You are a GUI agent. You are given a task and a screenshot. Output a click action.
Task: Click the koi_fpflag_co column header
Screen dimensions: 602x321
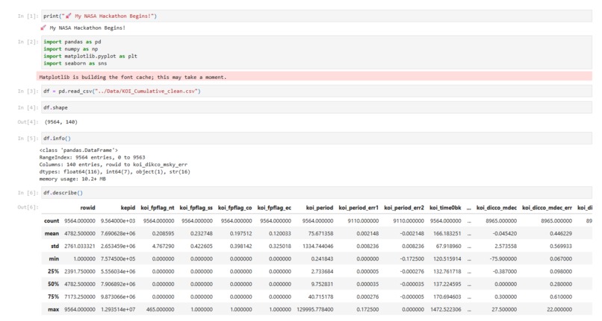[235, 208]
